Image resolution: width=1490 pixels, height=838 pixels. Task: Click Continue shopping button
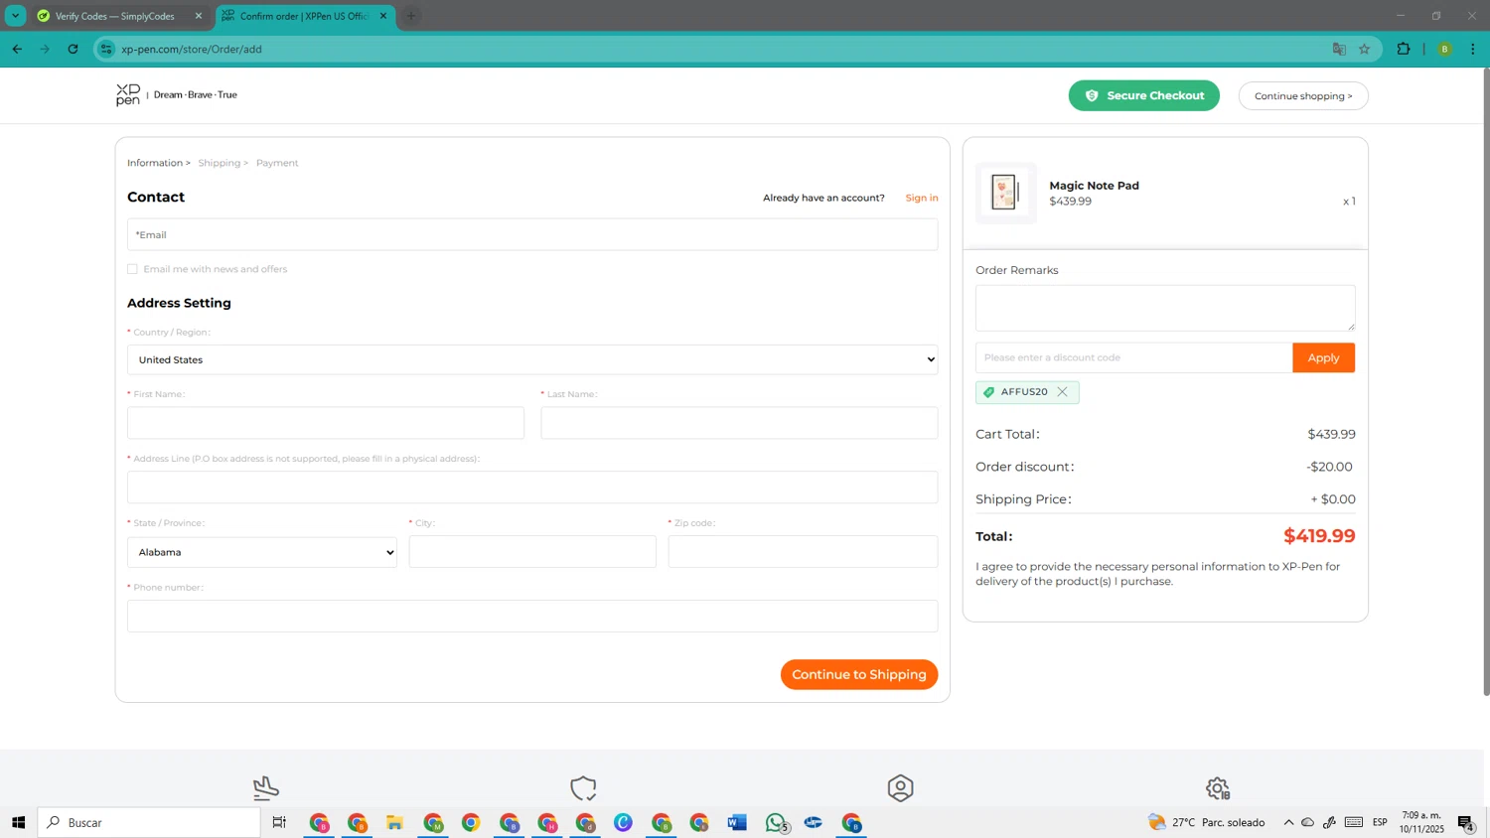click(x=1303, y=95)
